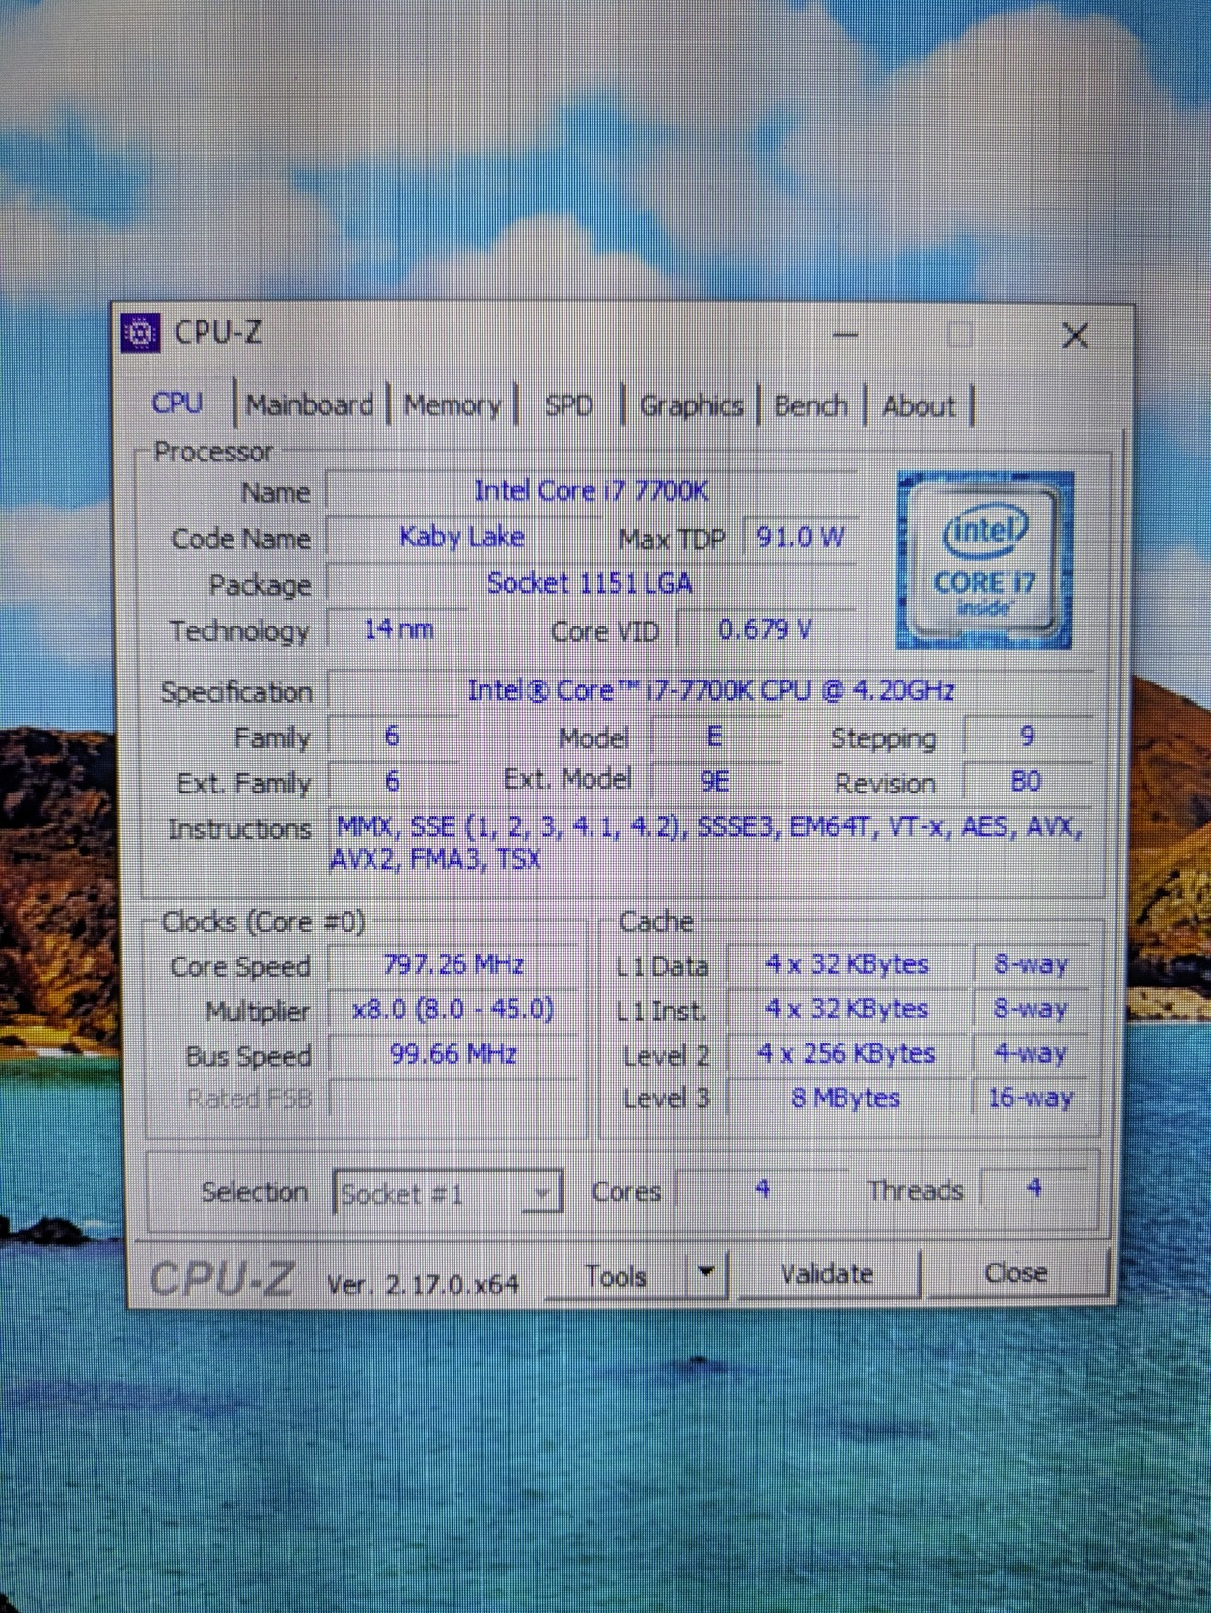Switch to the CPU tab

(x=179, y=403)
